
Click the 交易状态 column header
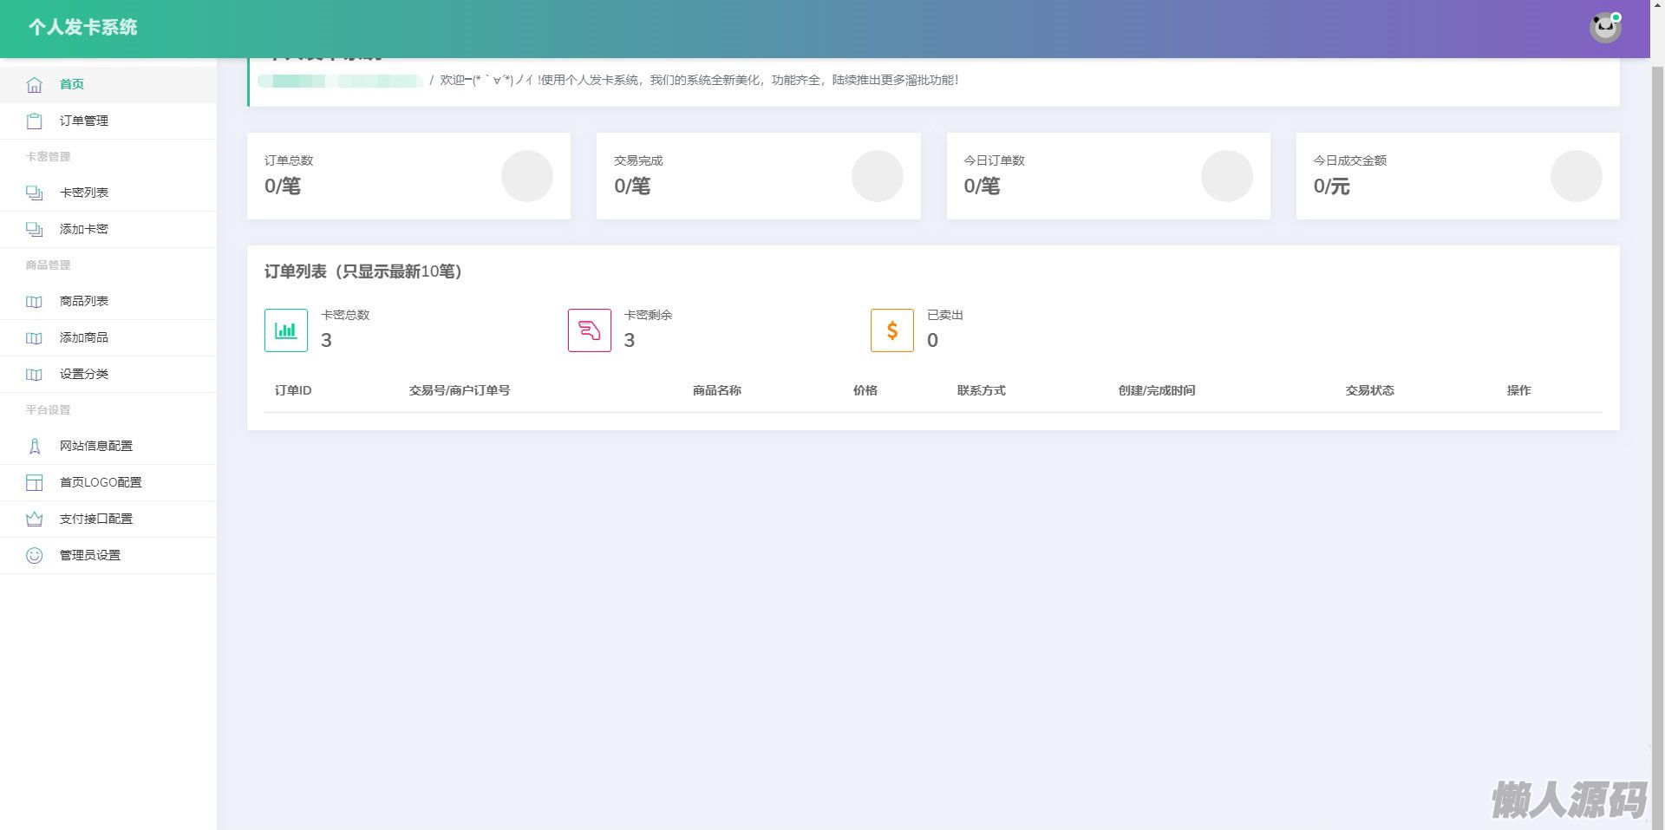[x=1369, y=390]
